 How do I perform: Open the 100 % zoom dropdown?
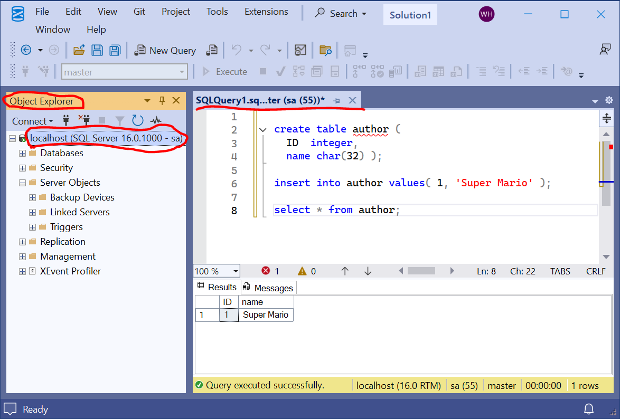click(x=235, y=271)
